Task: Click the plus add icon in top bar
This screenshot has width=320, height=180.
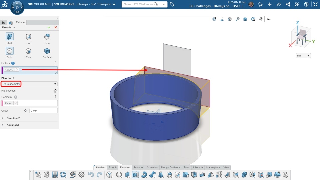Action: pyautogui.click(x=270, y=4)
